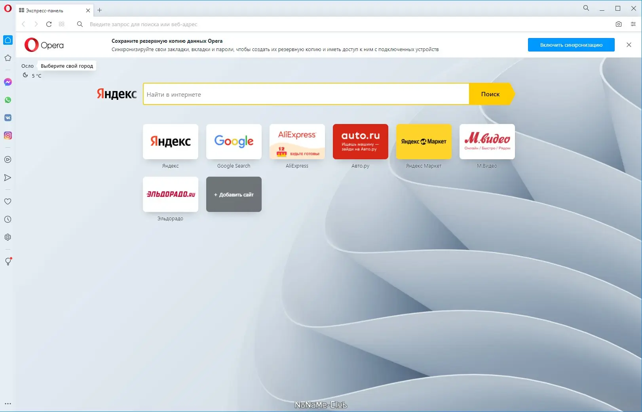The height and width of the screenshot is (412, 642).
Task: Select the Экспресс-панель tab
Action: [x=55, y=11]
